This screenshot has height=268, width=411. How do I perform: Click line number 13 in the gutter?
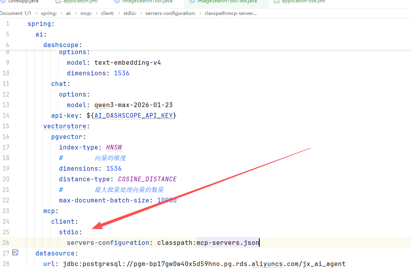click(x=6, y=105)
